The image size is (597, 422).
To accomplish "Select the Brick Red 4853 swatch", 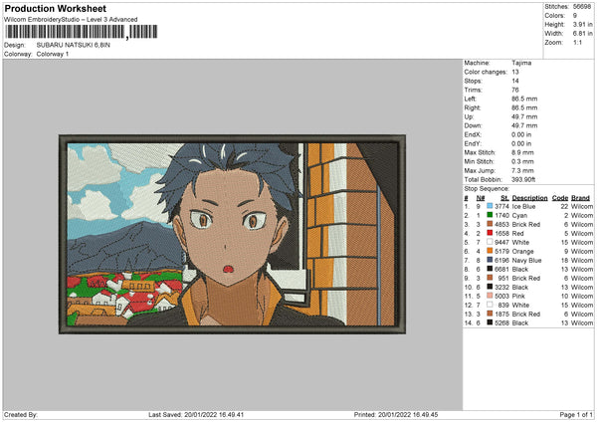I will (490, 224).
